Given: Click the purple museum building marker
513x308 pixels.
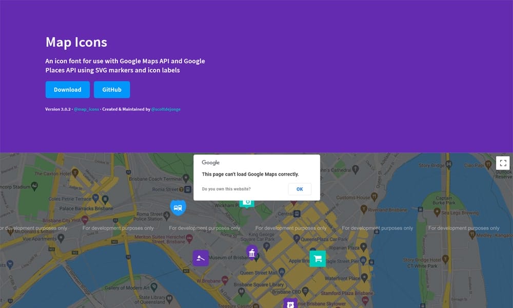Looking at the screenshot, I should click(x=252, y=253).
